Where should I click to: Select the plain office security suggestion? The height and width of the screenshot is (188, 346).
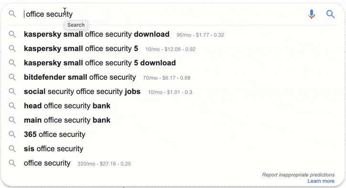[47, 163]
